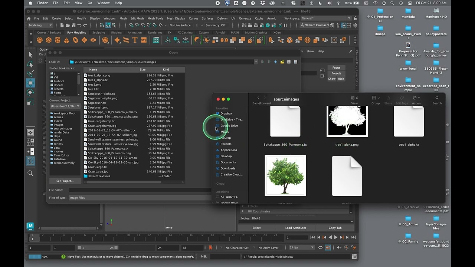Switch Open dialog to list view

click(x=289, y=62)
